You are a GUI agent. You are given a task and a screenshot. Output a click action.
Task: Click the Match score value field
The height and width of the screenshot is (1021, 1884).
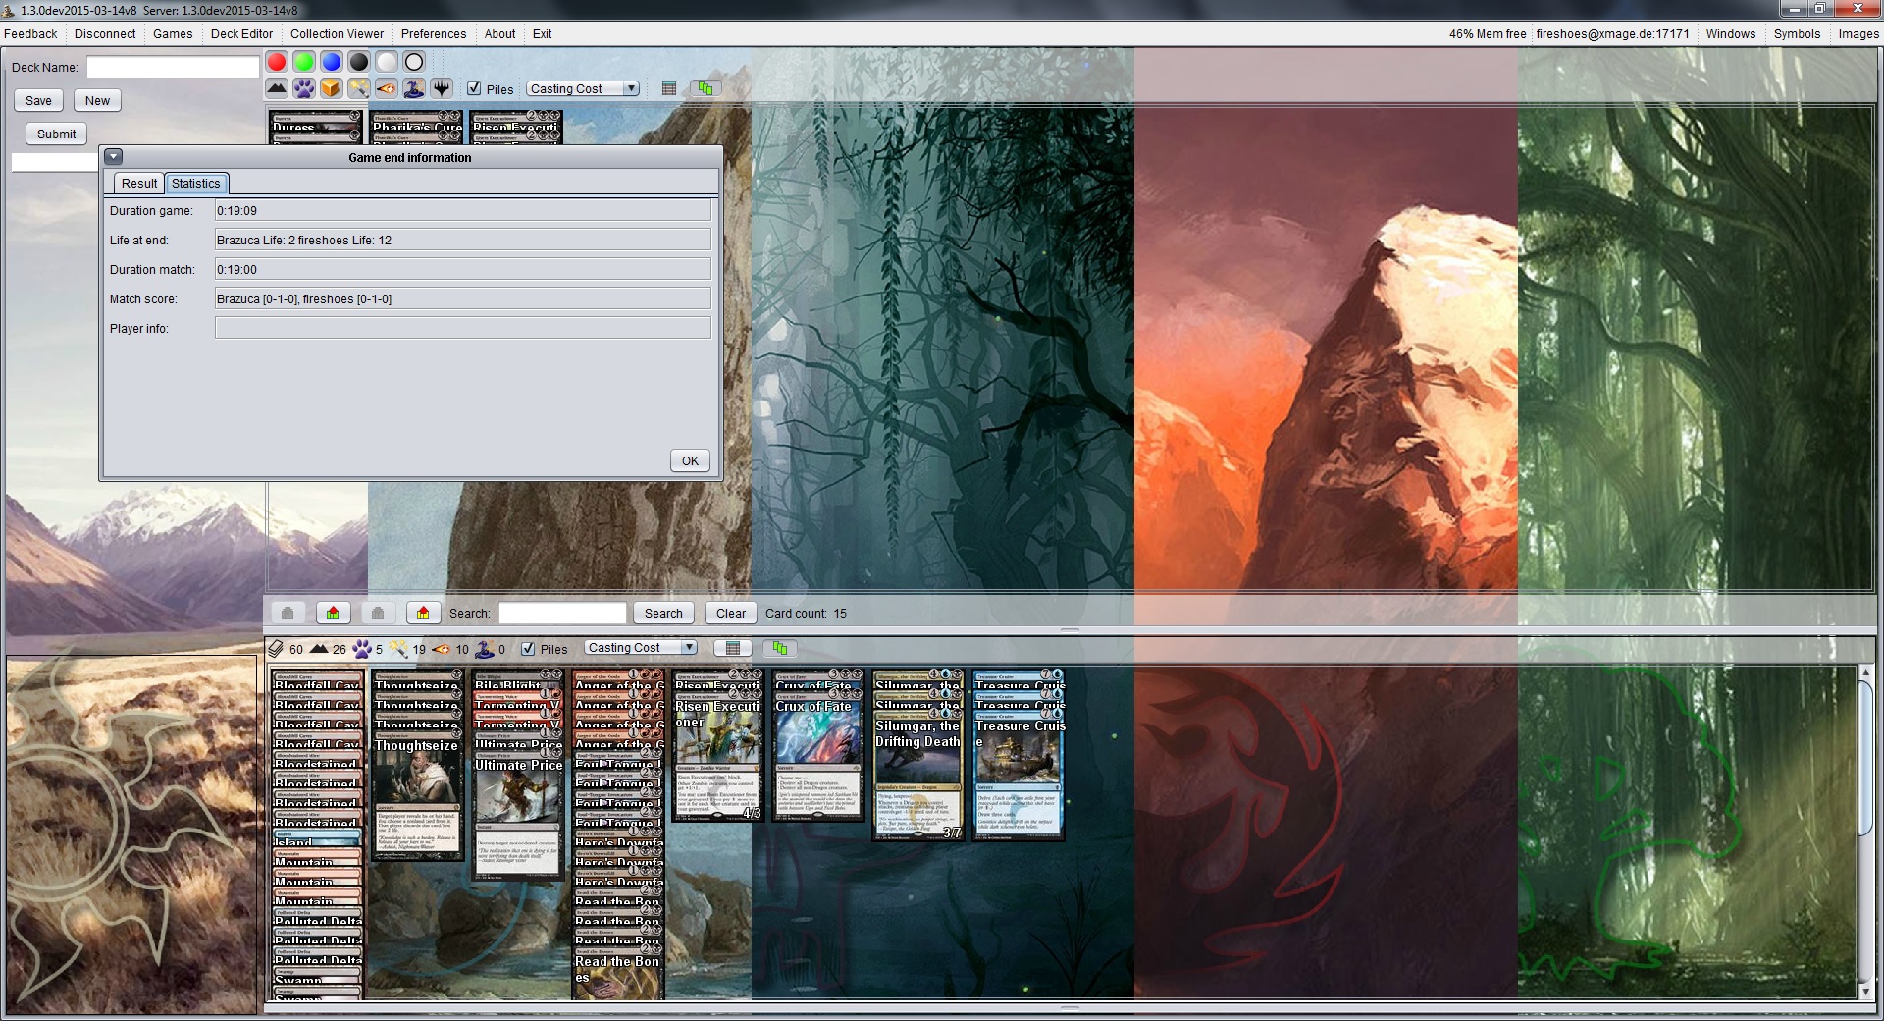pos(463,298)
